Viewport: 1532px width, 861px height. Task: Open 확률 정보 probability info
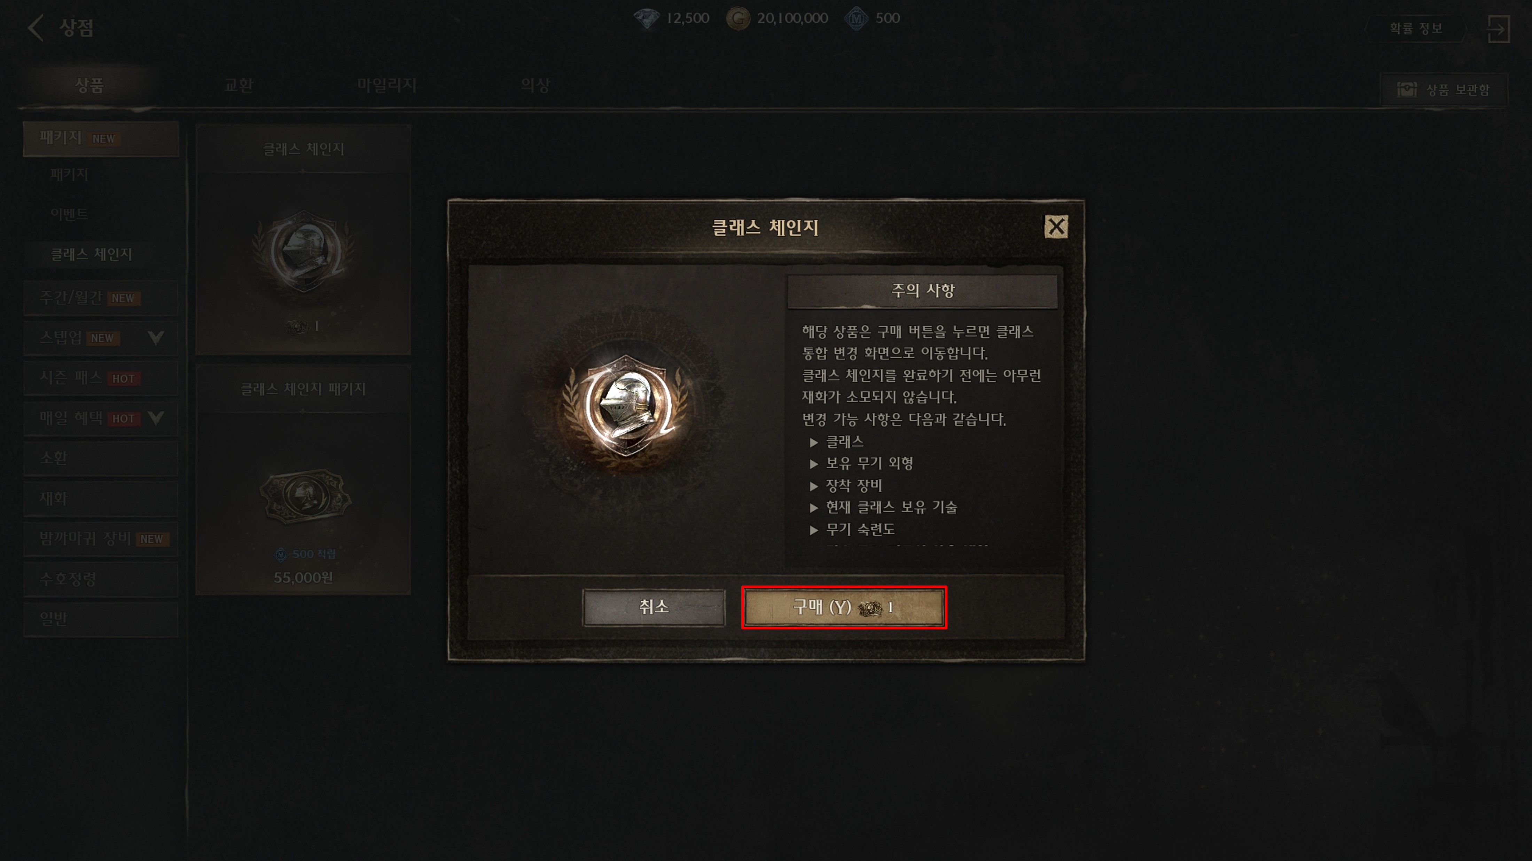pyautogui.click(x=1416, y=29)
